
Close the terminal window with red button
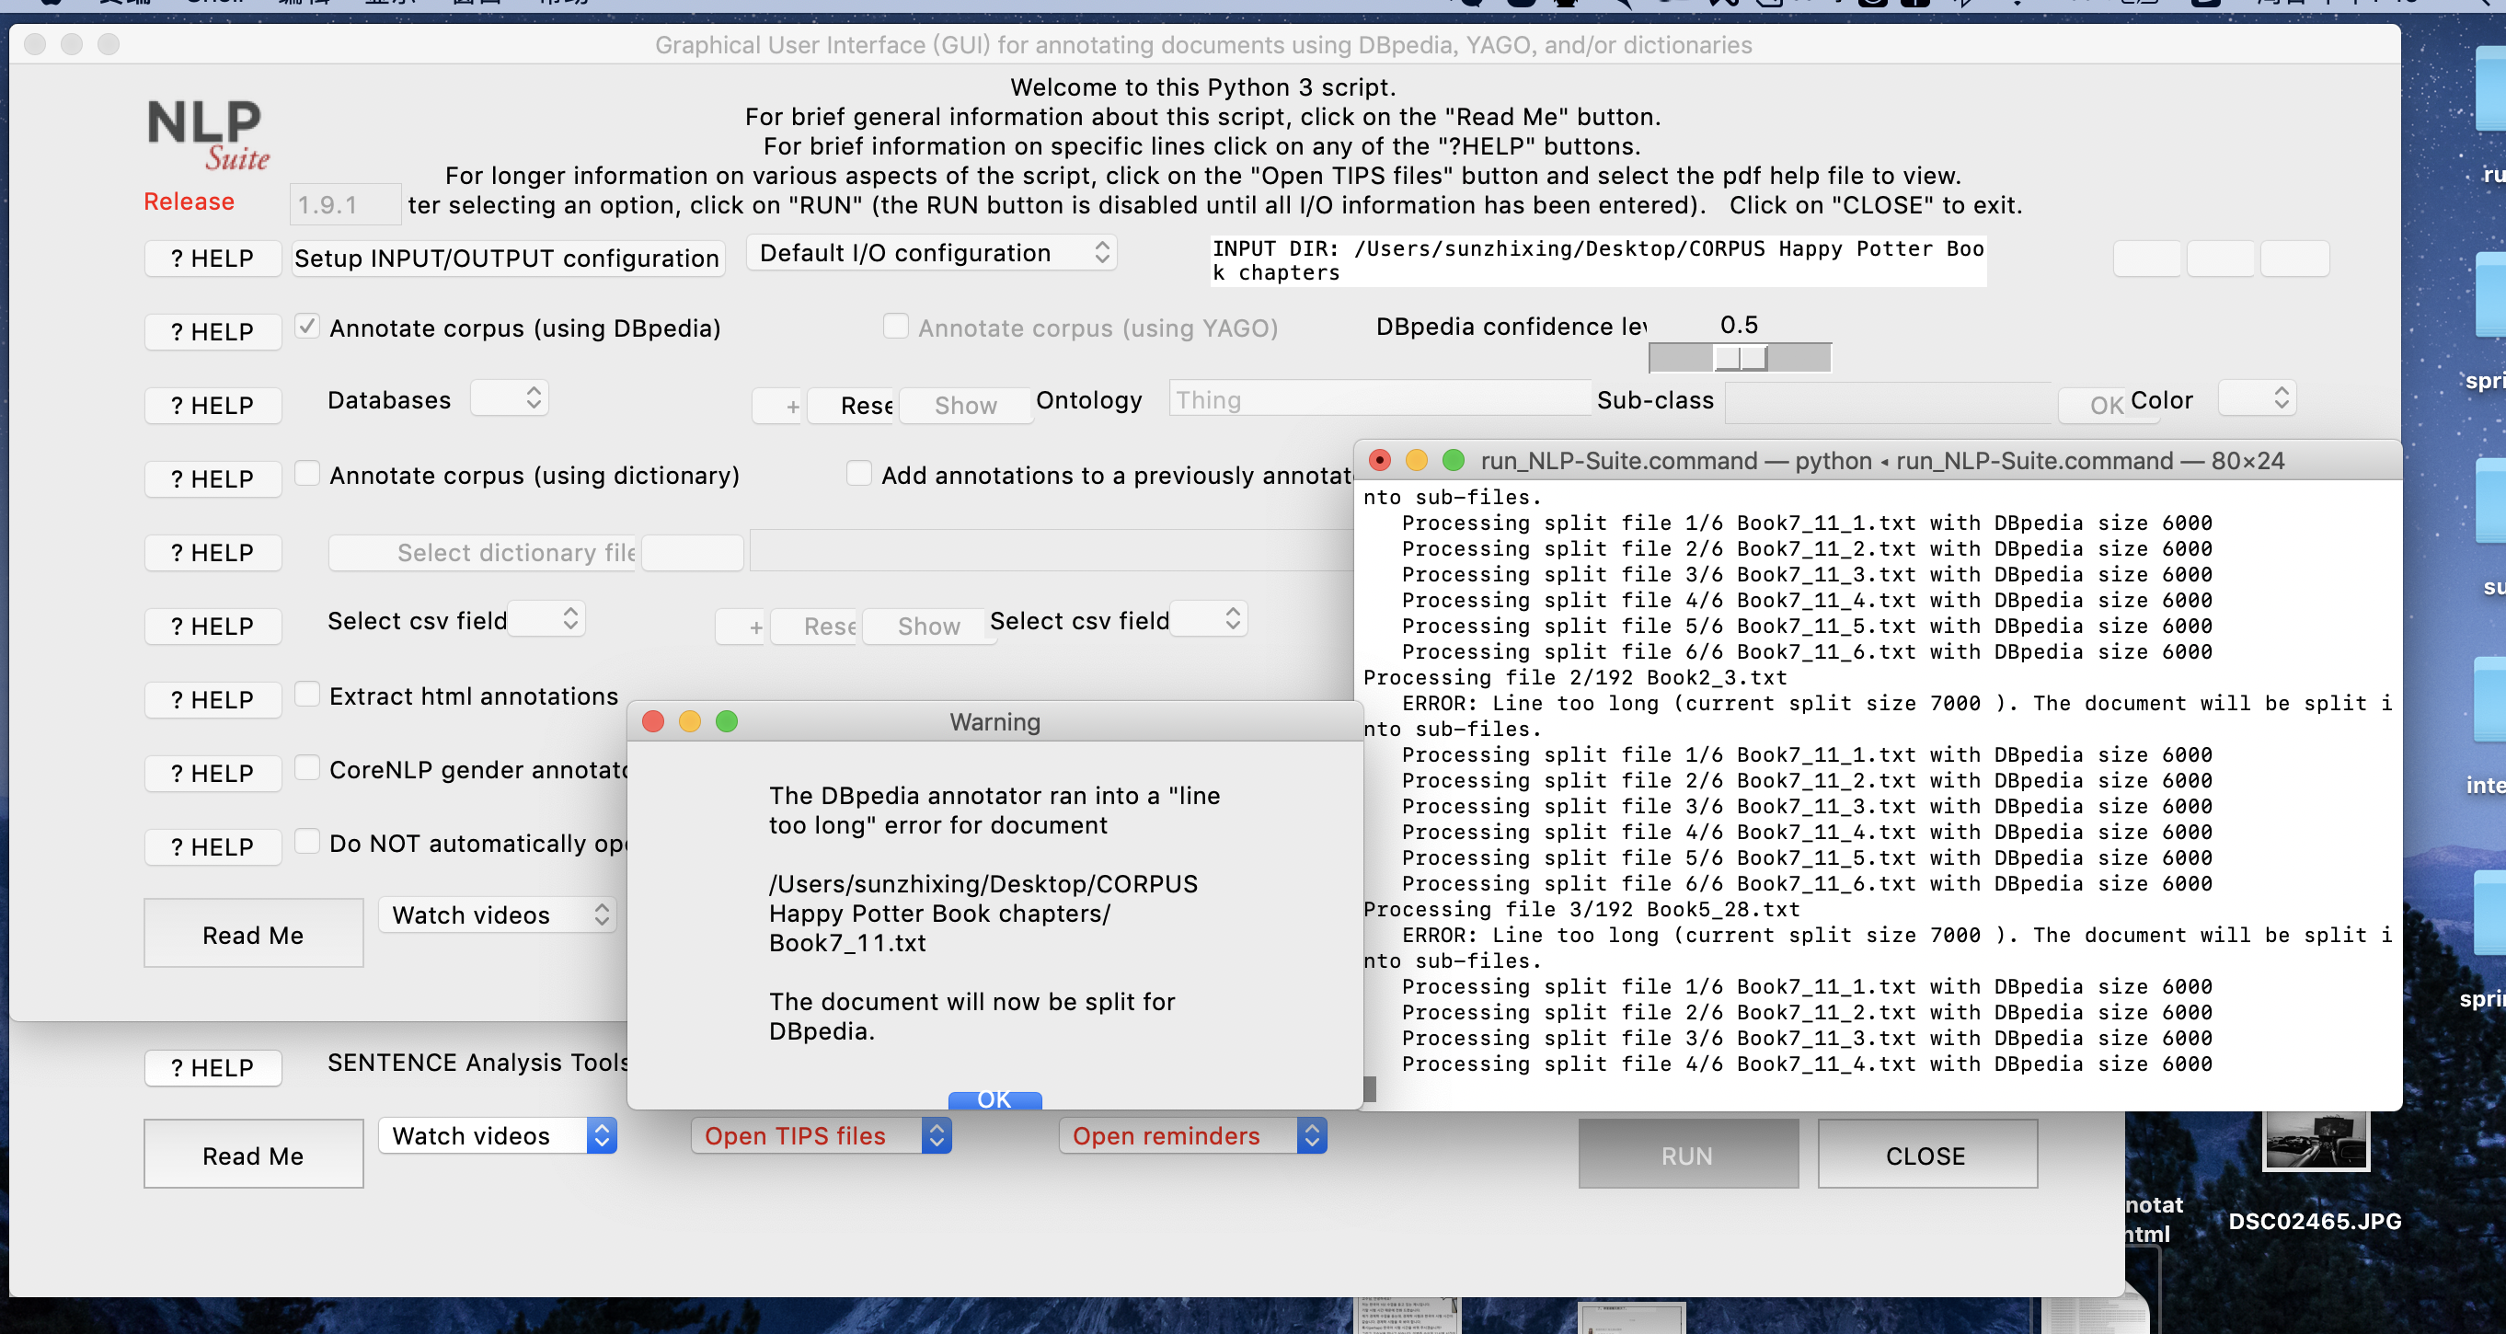[x=1379, y=460]
